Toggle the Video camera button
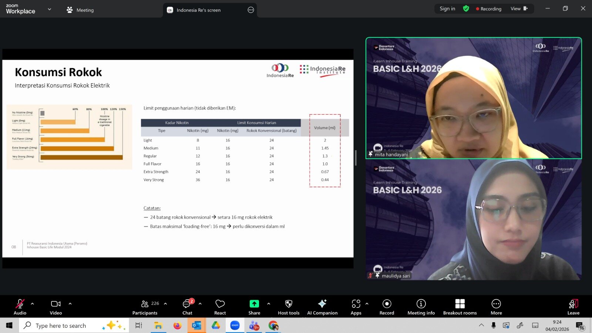The width and height of the screenshot is (592, 333). tap(56, 307)
